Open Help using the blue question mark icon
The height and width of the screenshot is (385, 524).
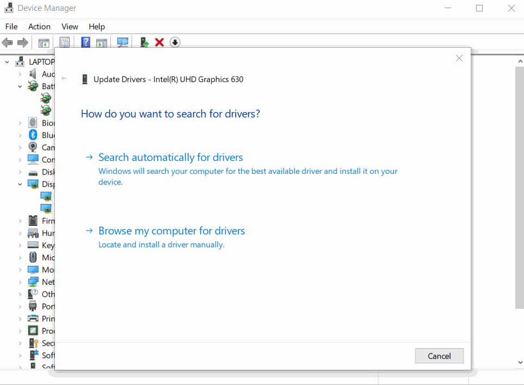pos(85,42)
